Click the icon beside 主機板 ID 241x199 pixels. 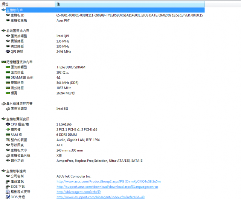click(x=8, y=15)
